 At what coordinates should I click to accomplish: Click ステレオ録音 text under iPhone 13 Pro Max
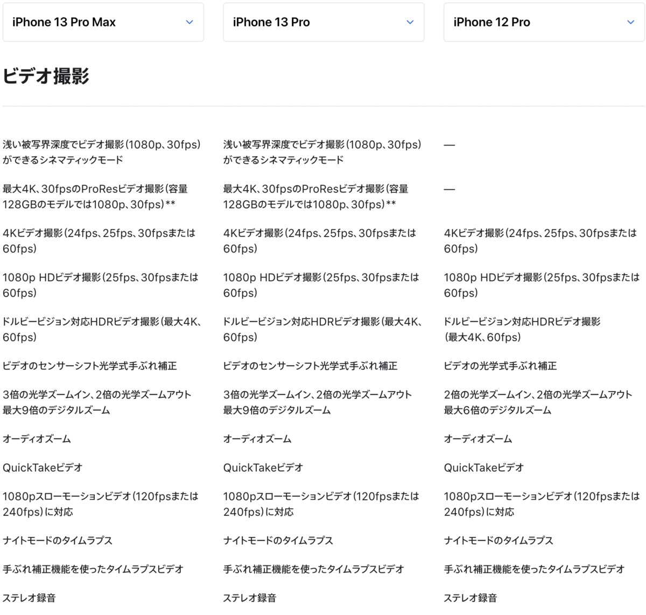(x=30, y=598)
